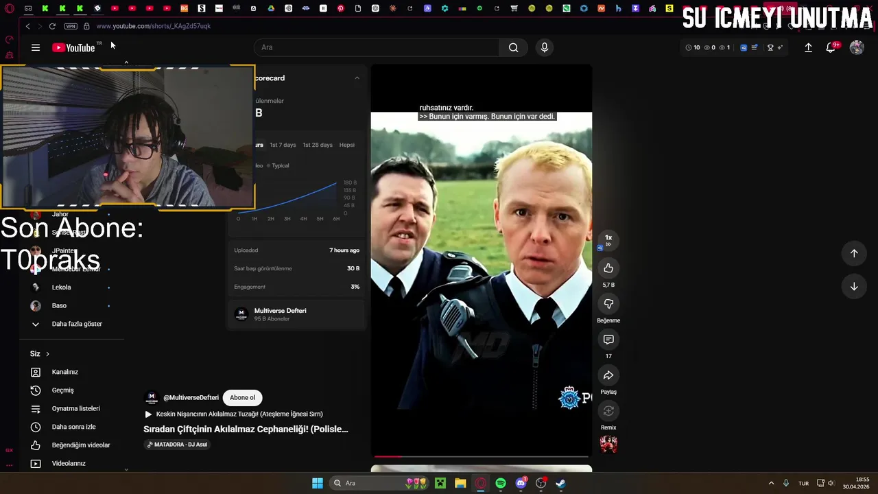Open File Explorer from taskbar
The width and height of the screenshot is (878, 494).
click(460, 483)
